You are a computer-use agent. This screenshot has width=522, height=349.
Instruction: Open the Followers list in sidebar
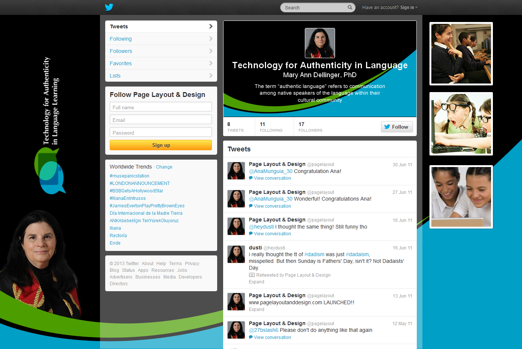pos(121,51)
